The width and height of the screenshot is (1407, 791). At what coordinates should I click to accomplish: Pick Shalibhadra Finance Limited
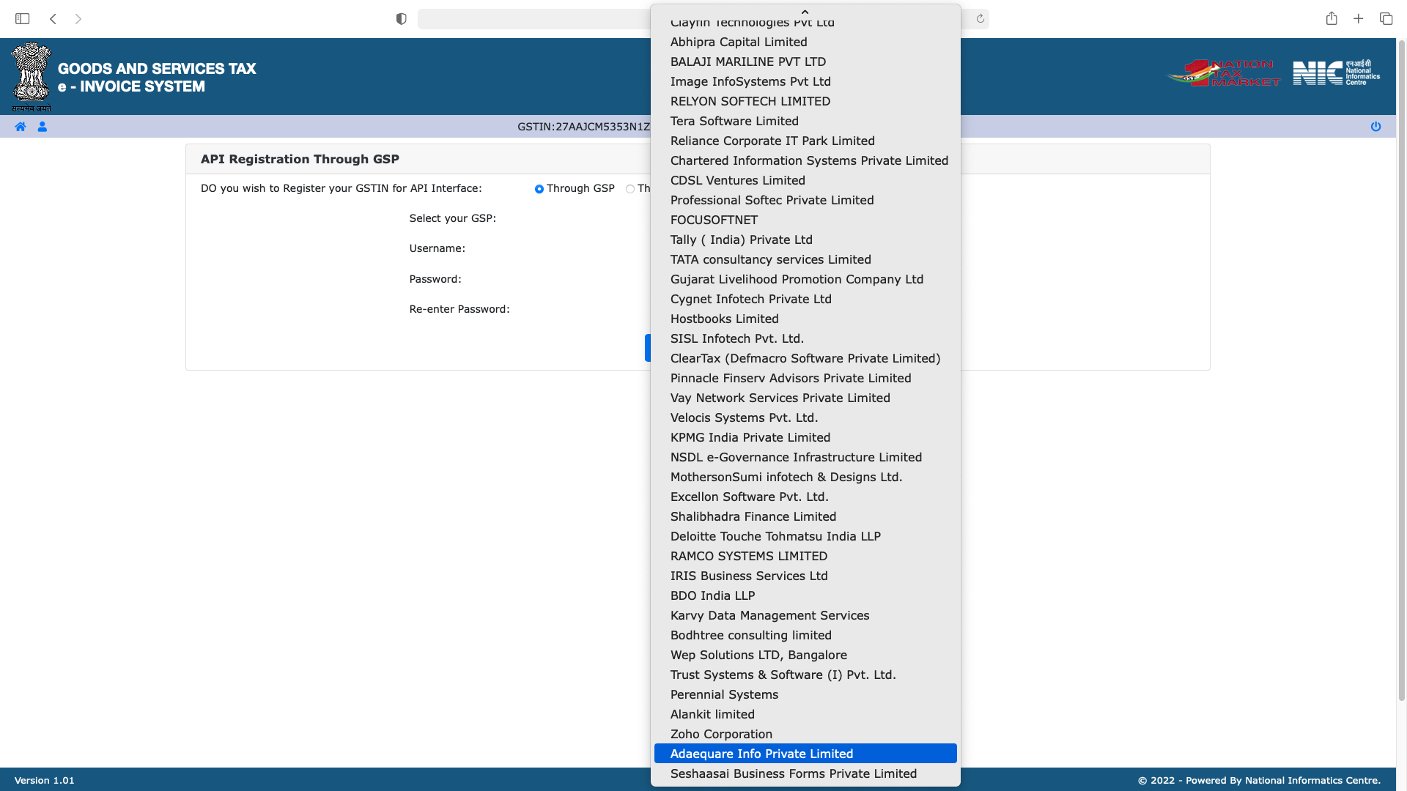[x=805, y=517]
